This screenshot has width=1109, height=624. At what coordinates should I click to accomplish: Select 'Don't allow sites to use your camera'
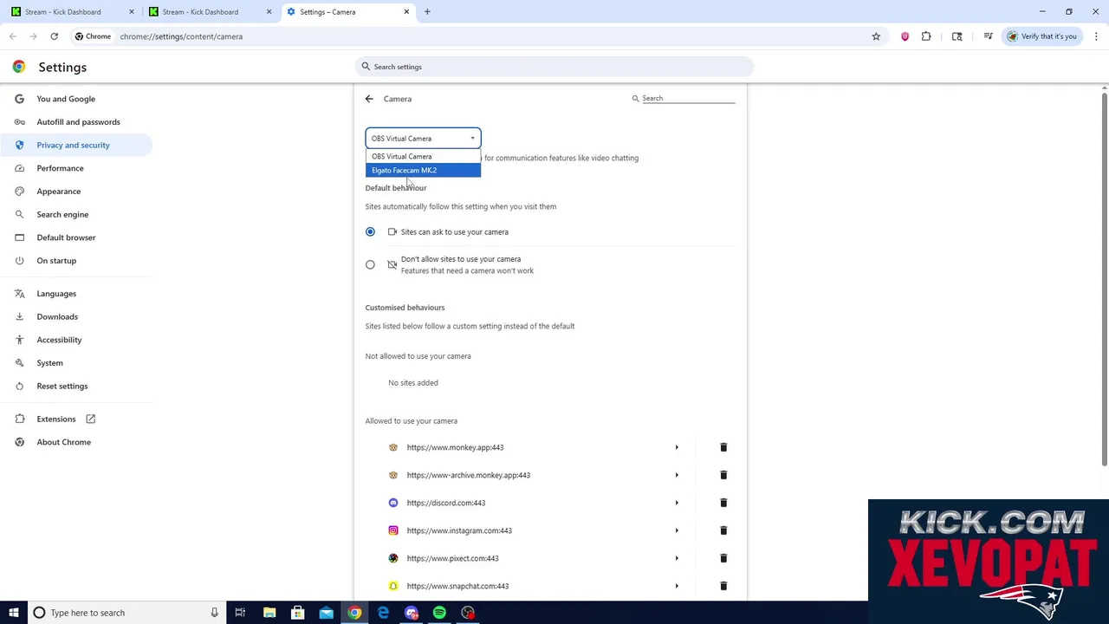pos(370,264)
